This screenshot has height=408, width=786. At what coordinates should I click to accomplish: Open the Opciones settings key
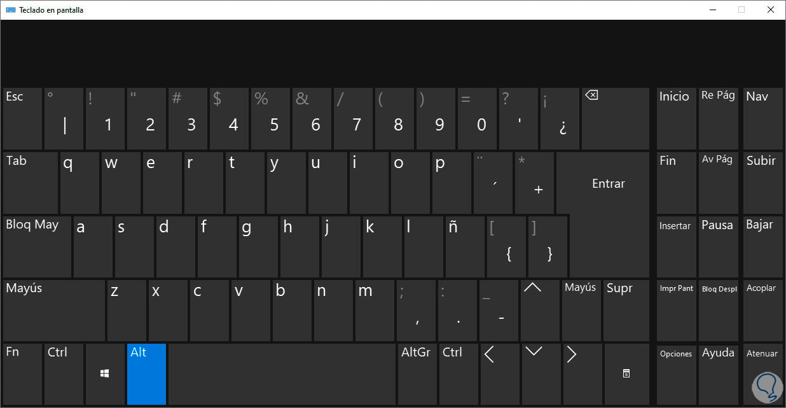pos(676,374)
